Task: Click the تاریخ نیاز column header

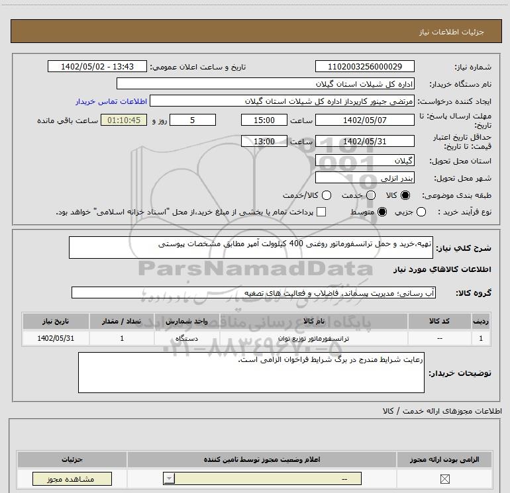Action: coord(56,321)
